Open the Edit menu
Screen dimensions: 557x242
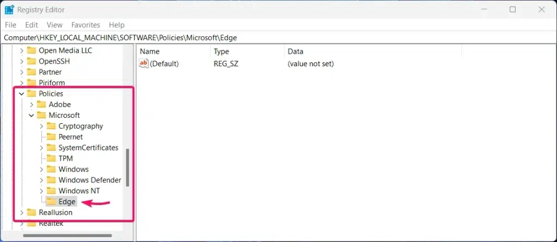(x=32, y=25)
